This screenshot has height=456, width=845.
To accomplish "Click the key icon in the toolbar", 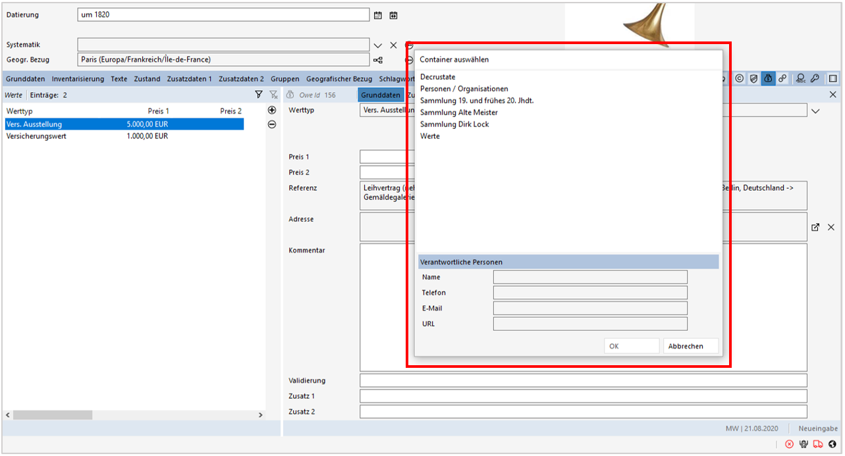I will pos(815,78).
